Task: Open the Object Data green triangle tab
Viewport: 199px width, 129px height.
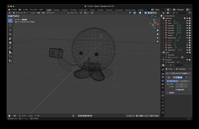Action: [163, 109]
